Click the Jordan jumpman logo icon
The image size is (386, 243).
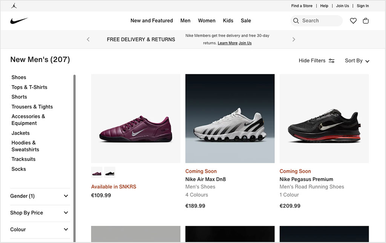(x=14, y=6)
